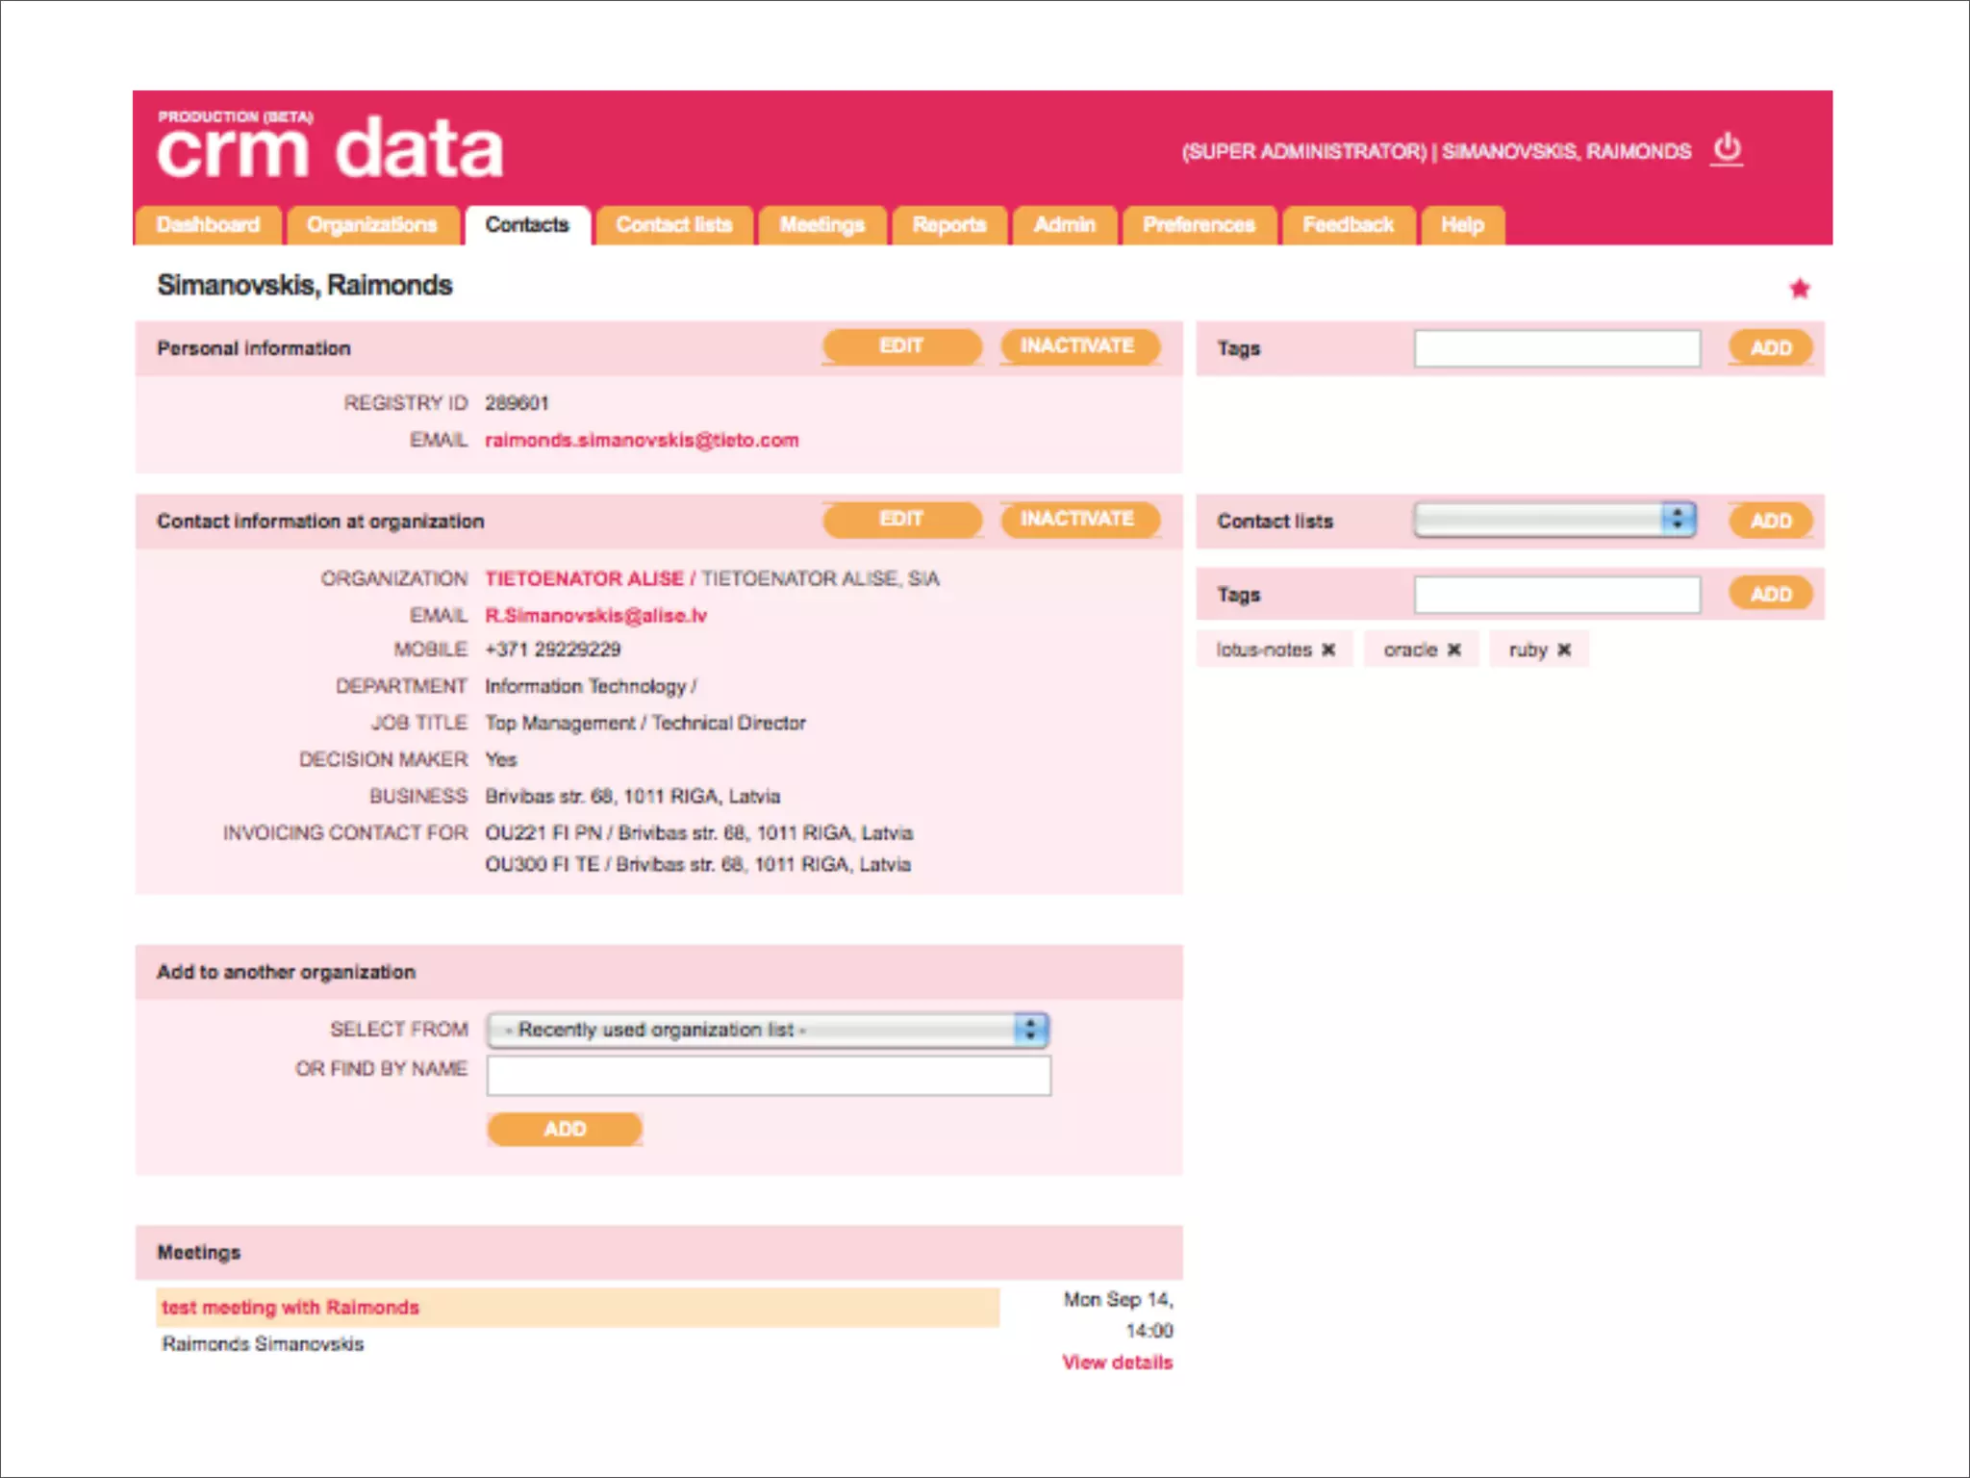Expand the Recently used organization list dropdown
Image resolution: width=1970 pixels, height=1478 pixels.
pyautogui.click(x=767, y=1030)
